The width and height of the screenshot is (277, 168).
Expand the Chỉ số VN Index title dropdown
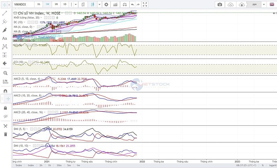point(62,13)
